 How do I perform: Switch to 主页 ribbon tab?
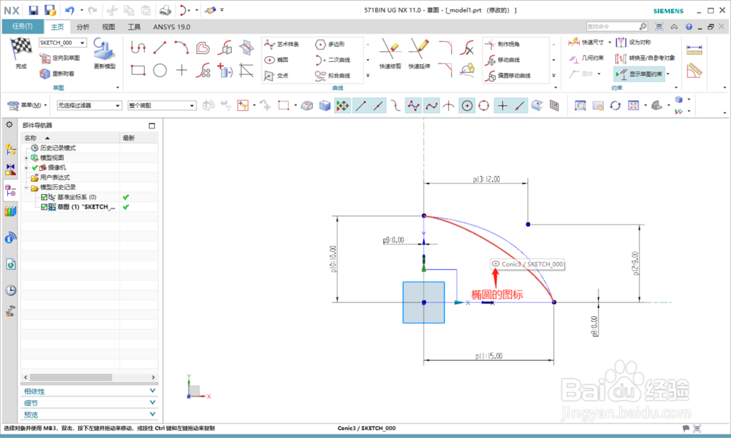pos(57,27)
